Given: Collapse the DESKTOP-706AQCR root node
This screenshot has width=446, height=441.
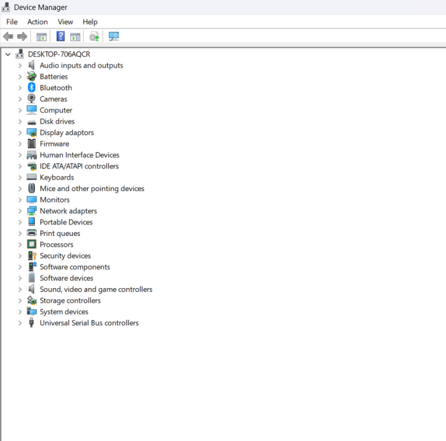Looking at the screenshot, I should click(x=8, y=54).
